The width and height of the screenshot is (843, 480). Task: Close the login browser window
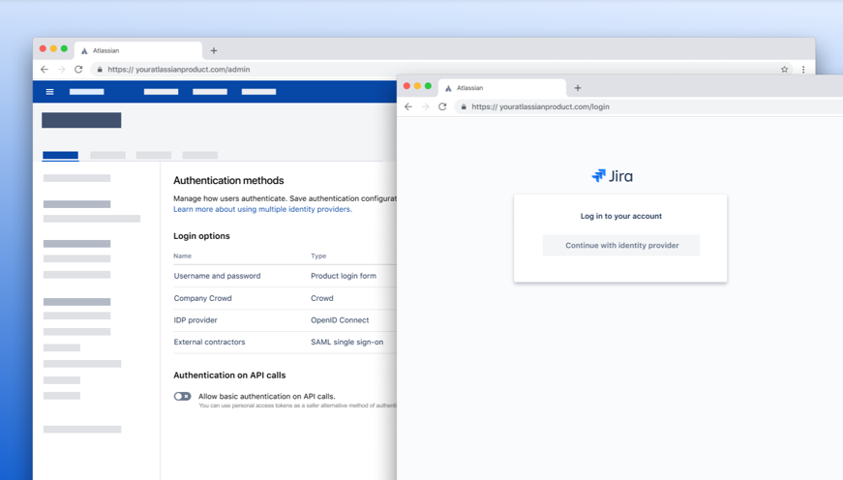(407, 86)
